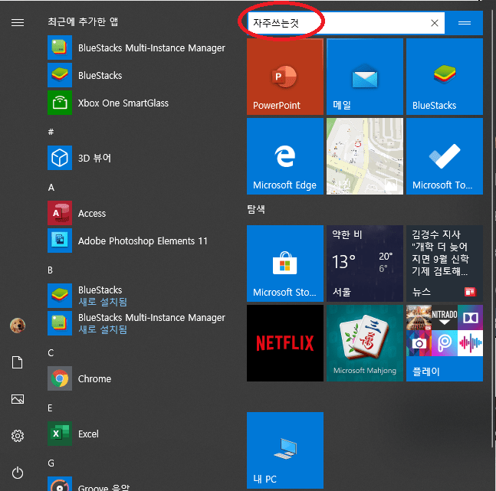Open Xbox One SmartGlass app
Screen dimensions: 496x491
[x=108, y=103]
